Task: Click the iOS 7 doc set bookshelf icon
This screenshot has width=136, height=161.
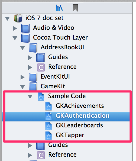Action: [18, 18]
